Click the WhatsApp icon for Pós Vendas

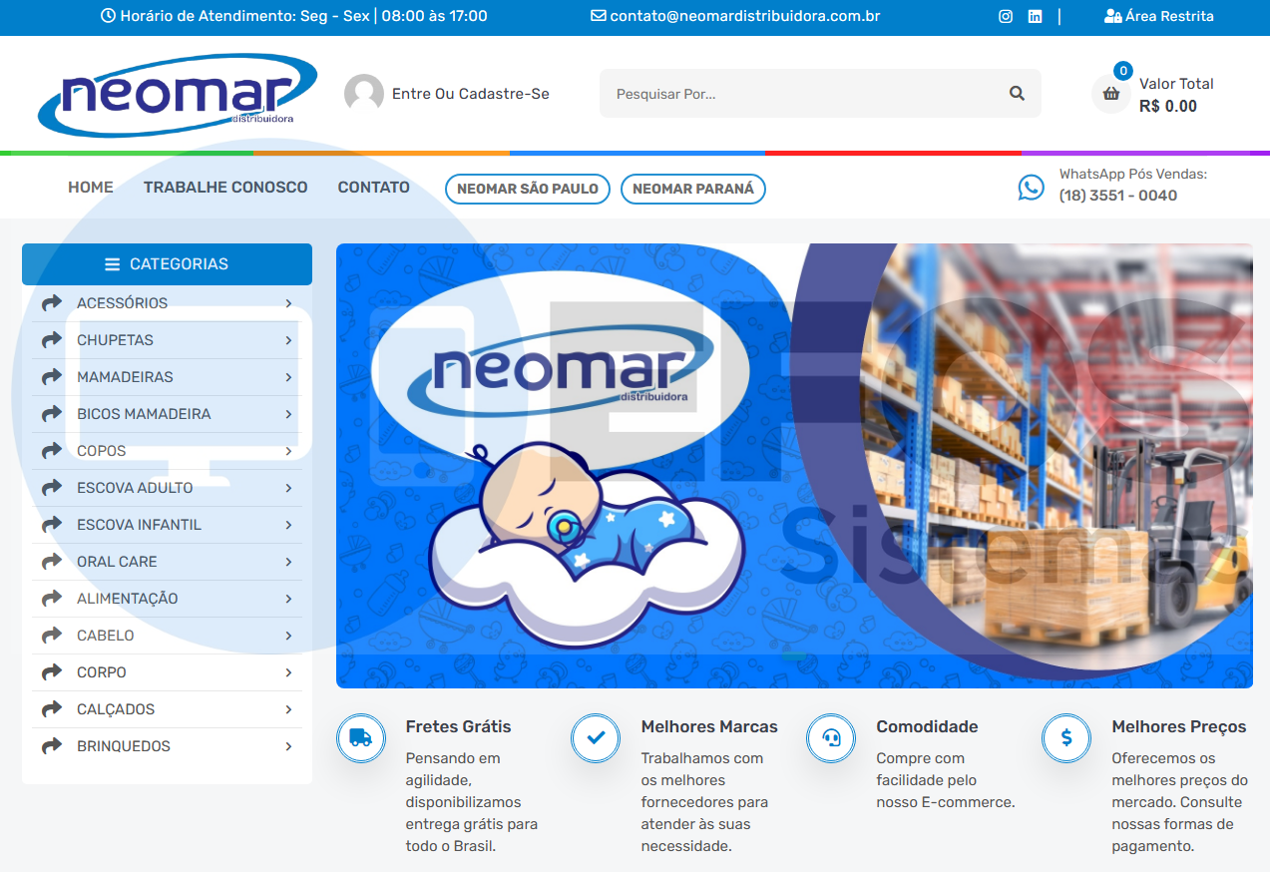point(1032,187)
